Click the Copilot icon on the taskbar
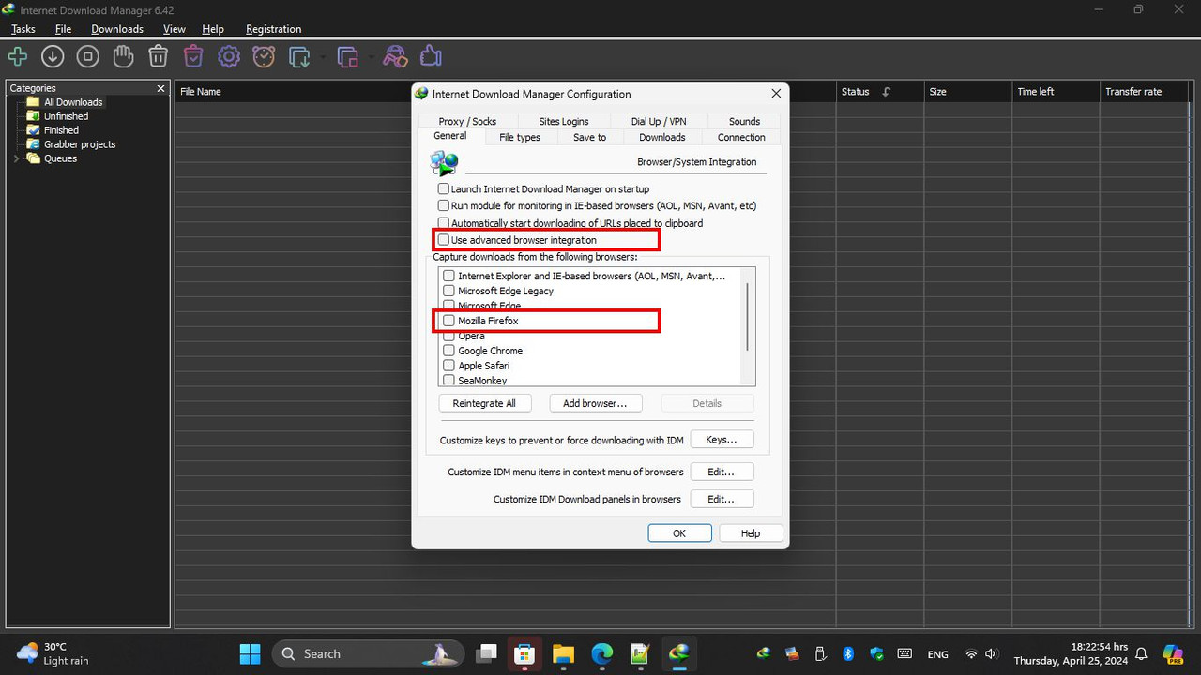 tap(1173, 653)
